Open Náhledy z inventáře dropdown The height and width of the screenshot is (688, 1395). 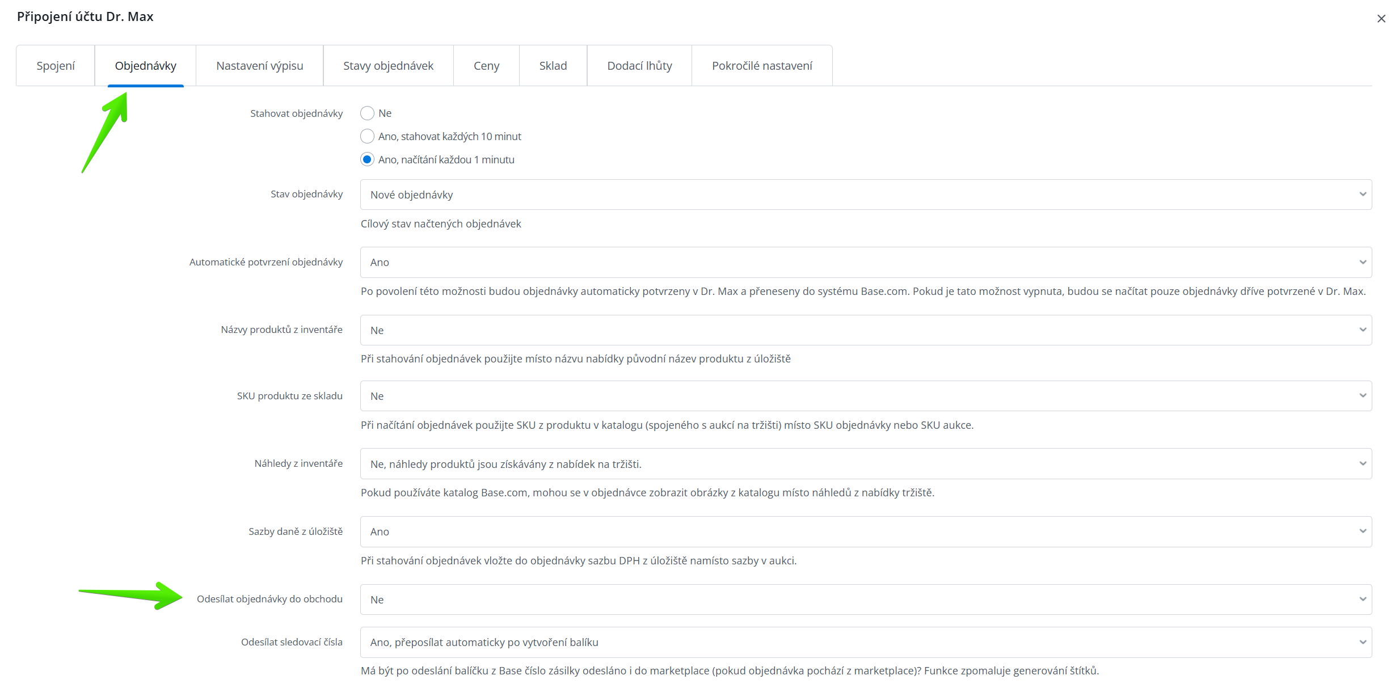(x=865, y=464)
